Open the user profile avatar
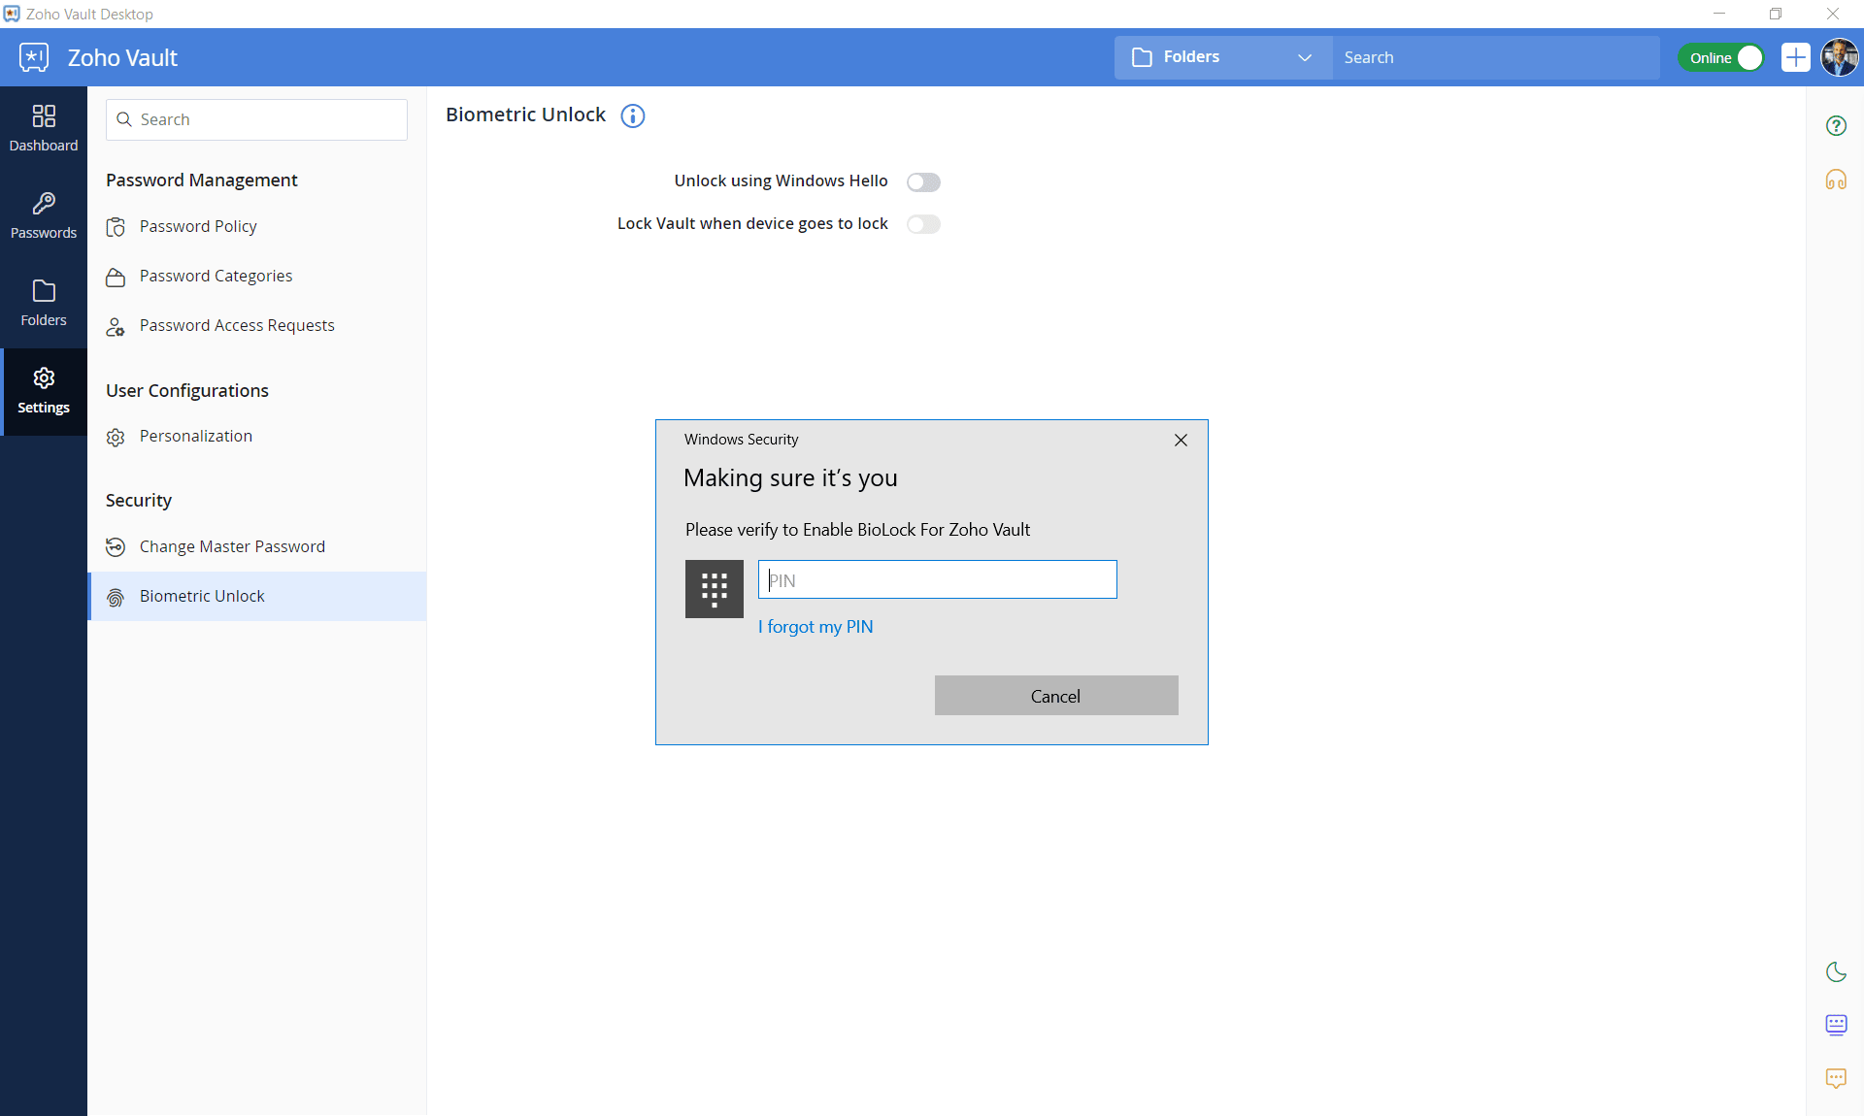Image resolution: width=1864 pixels, height=1116 pixels. pos(1839,57)
